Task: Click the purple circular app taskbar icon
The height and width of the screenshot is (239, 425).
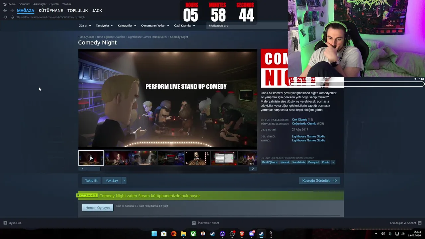Action: click(222, 234)
